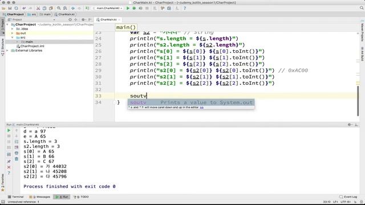Viewport: 365px width, 205px height.
Task: Click the Pause Output icon in Run panel
Action: click(9, 142)
